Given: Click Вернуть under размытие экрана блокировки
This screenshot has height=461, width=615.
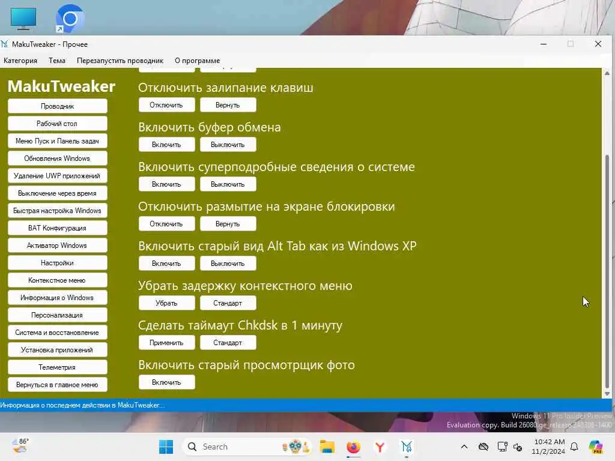Looking at the screenshot, I should [x=228, y=224].
